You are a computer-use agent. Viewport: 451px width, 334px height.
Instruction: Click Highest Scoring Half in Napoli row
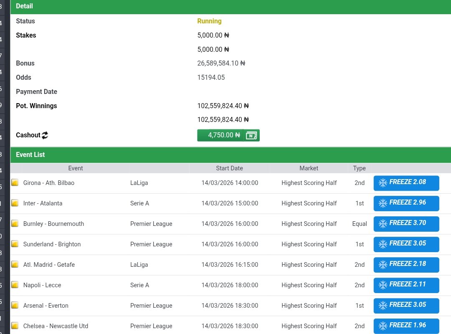click(309, 285)
